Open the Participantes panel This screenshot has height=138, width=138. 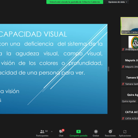[42, 133]
